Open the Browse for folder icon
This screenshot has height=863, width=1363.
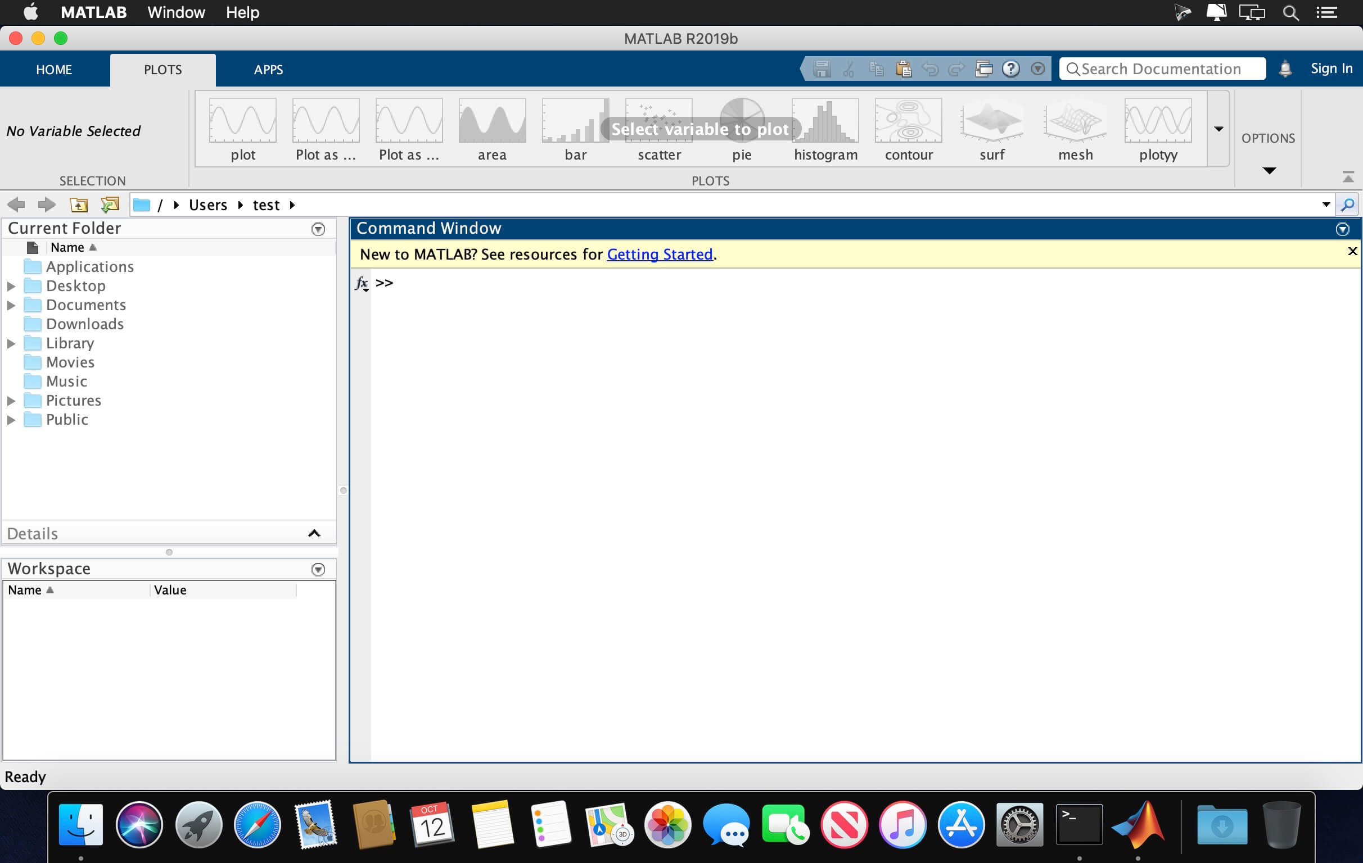[110, 205]
